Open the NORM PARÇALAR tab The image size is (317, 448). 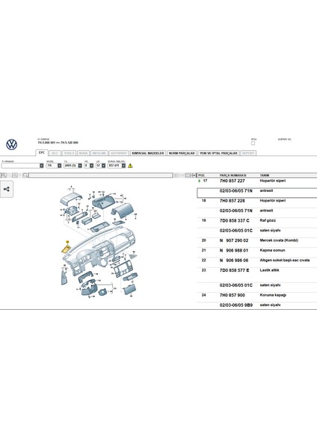(182, 153)
